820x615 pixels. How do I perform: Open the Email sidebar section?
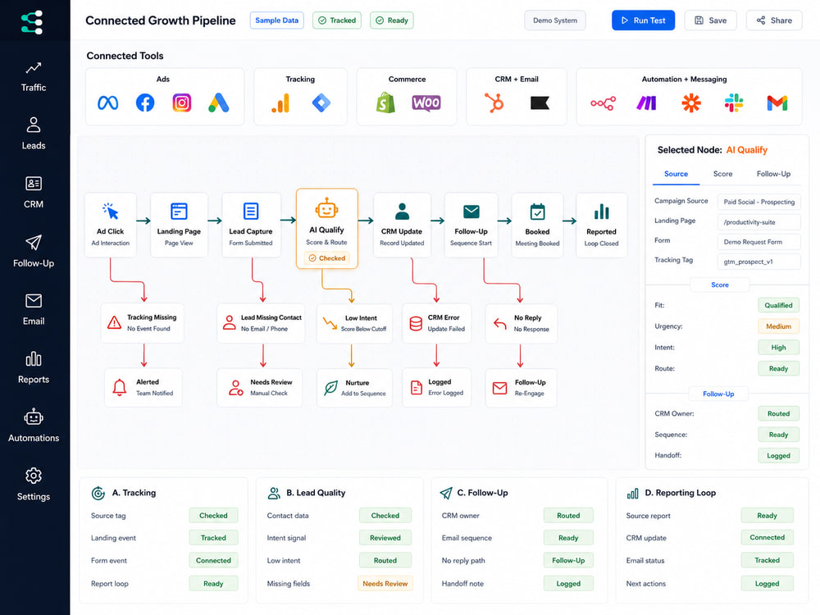(x=34, y=310)
